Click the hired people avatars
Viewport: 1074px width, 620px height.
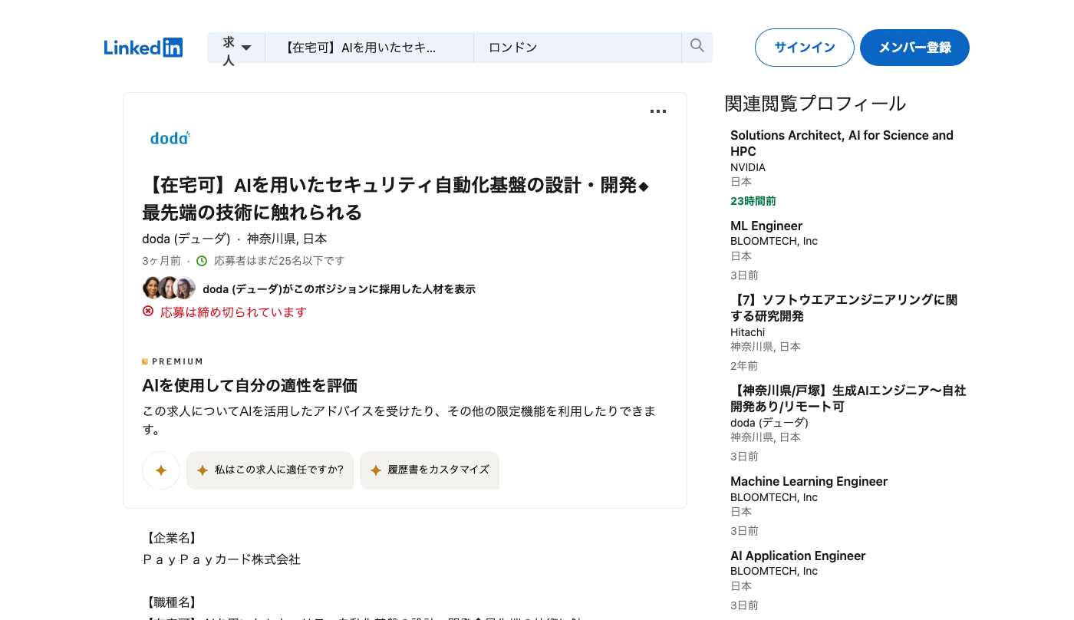pyautogui.click(x=169, y=288)
